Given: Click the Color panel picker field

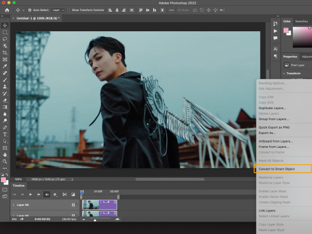Looking at the screenshot, I should [x=302, y=37].
